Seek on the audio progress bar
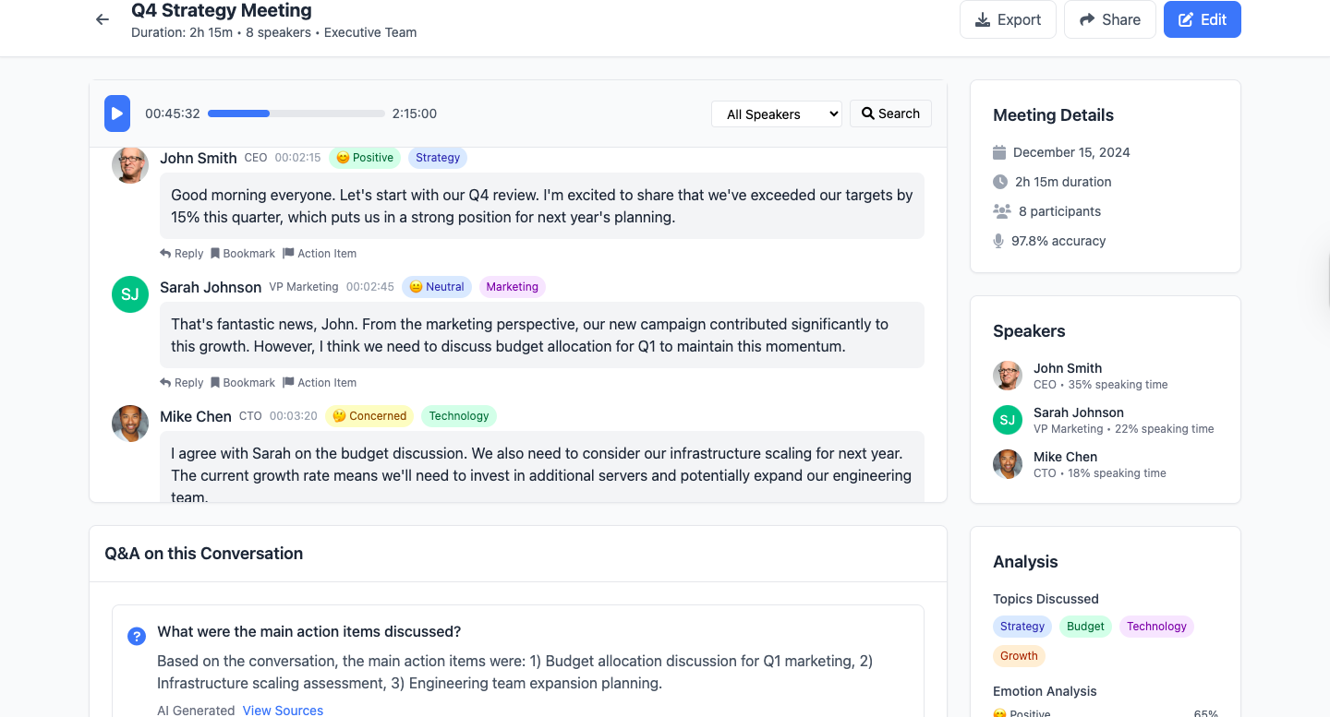1330x717 pixels. tap(296, 114)
